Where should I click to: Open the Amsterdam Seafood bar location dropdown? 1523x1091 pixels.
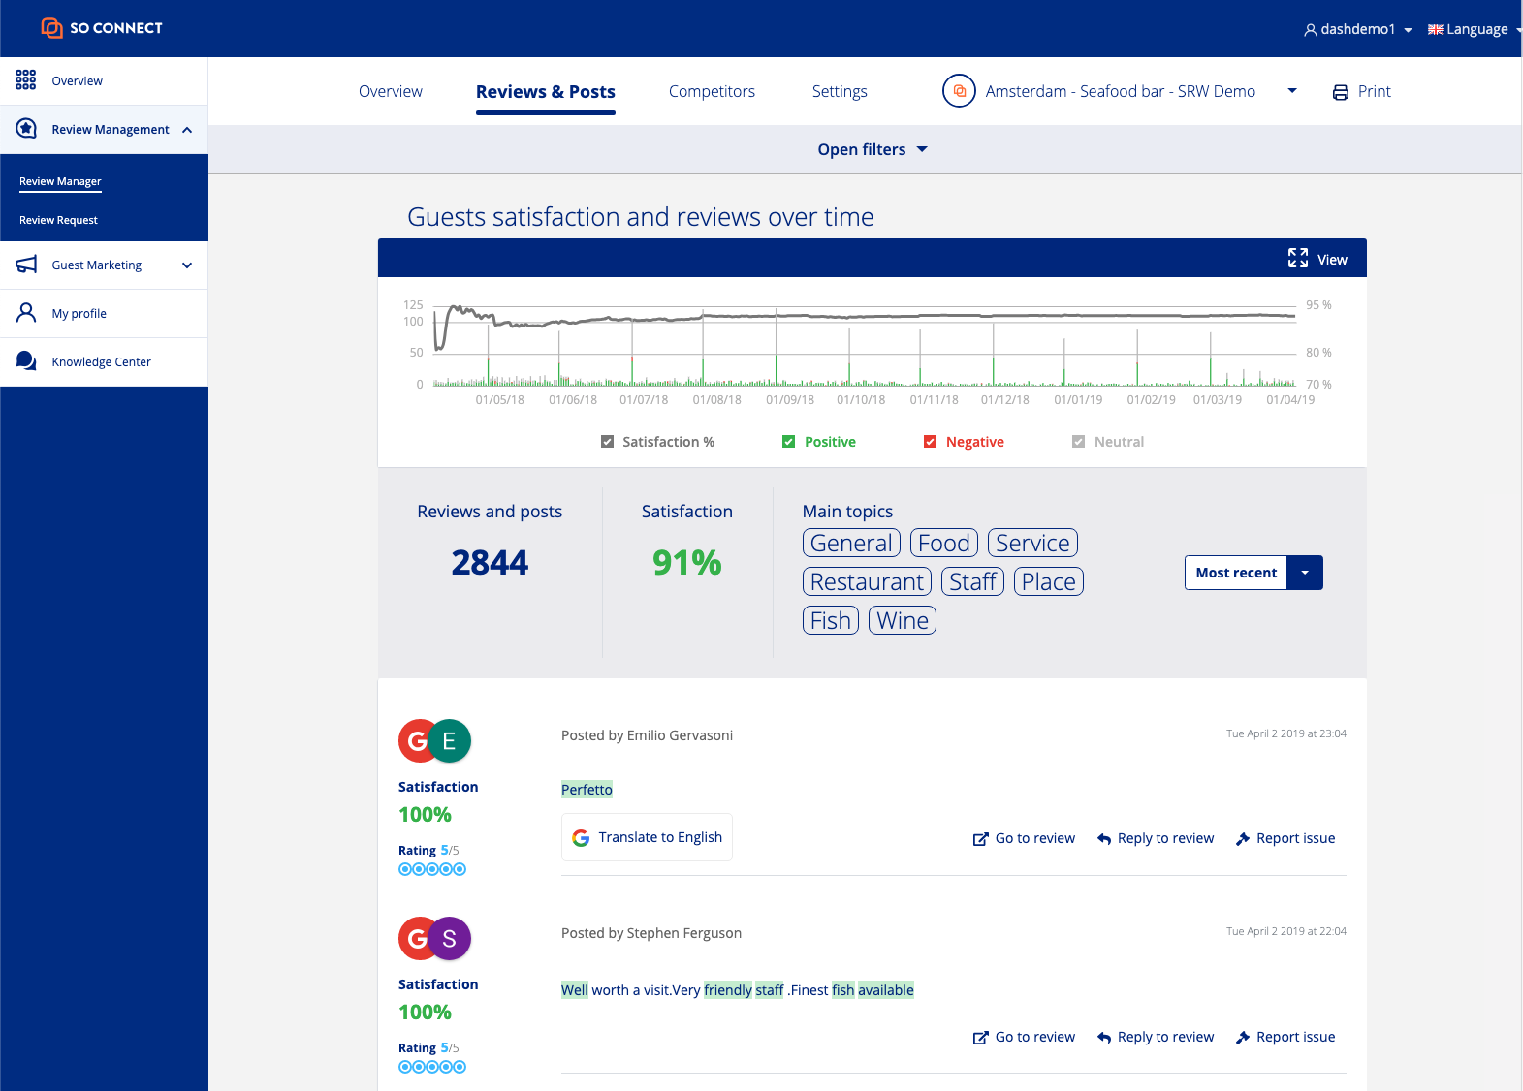[1291, 91]
